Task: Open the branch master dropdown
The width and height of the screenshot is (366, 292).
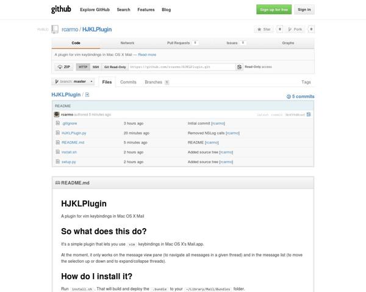Action: pos(74,82)
